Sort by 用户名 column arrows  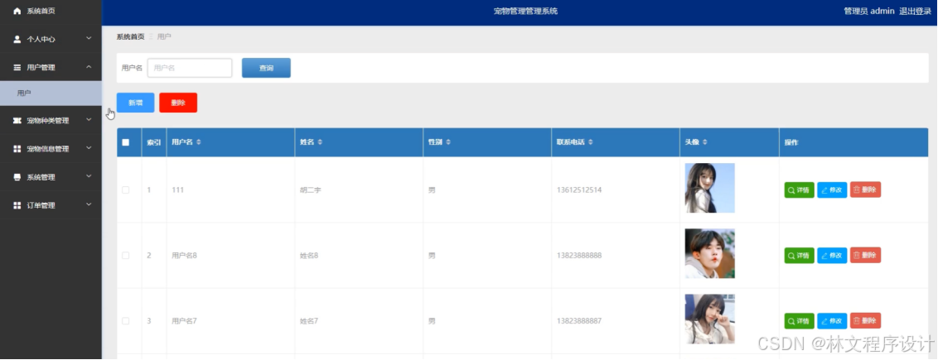199,142
